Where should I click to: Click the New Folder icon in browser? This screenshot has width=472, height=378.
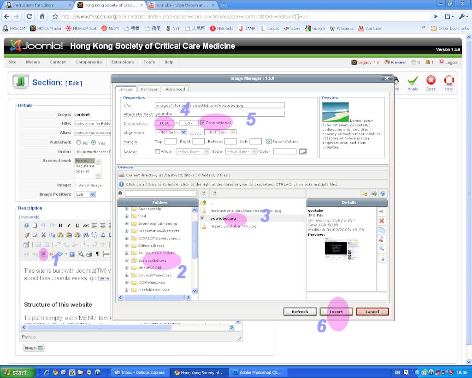point(364,193)
